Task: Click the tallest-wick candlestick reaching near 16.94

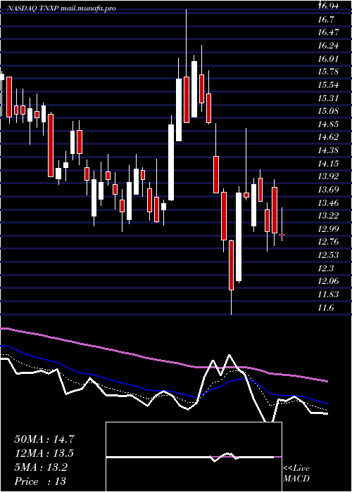Action: [x=187, y=66]
